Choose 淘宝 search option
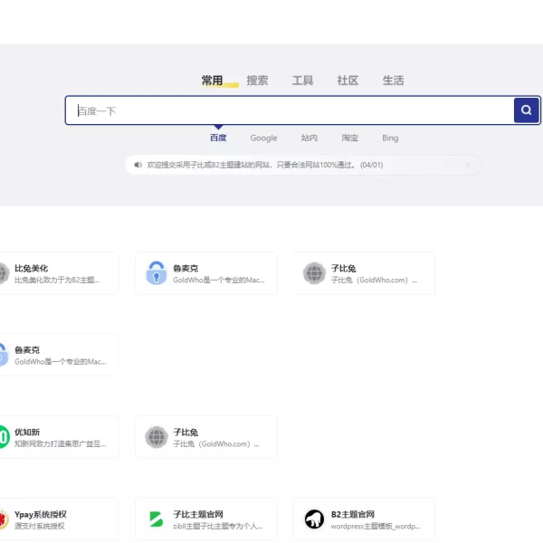The image size is (543, 543). coord(349,138)
